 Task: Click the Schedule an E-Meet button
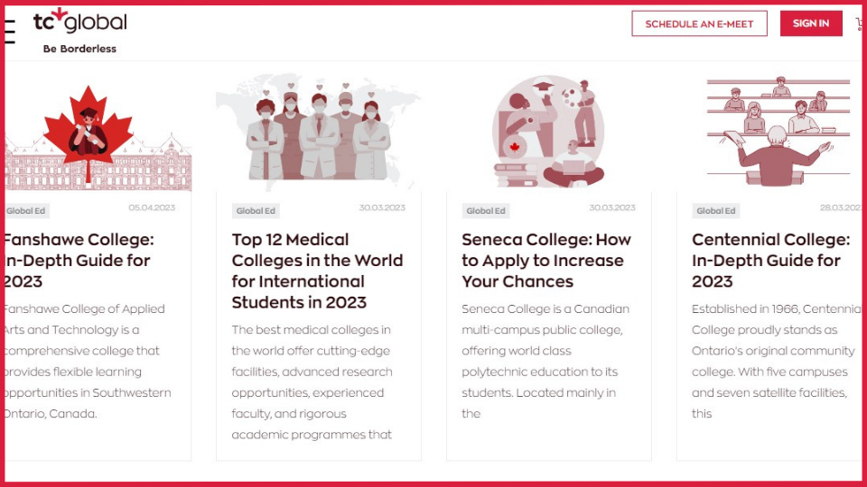(699, 23)
